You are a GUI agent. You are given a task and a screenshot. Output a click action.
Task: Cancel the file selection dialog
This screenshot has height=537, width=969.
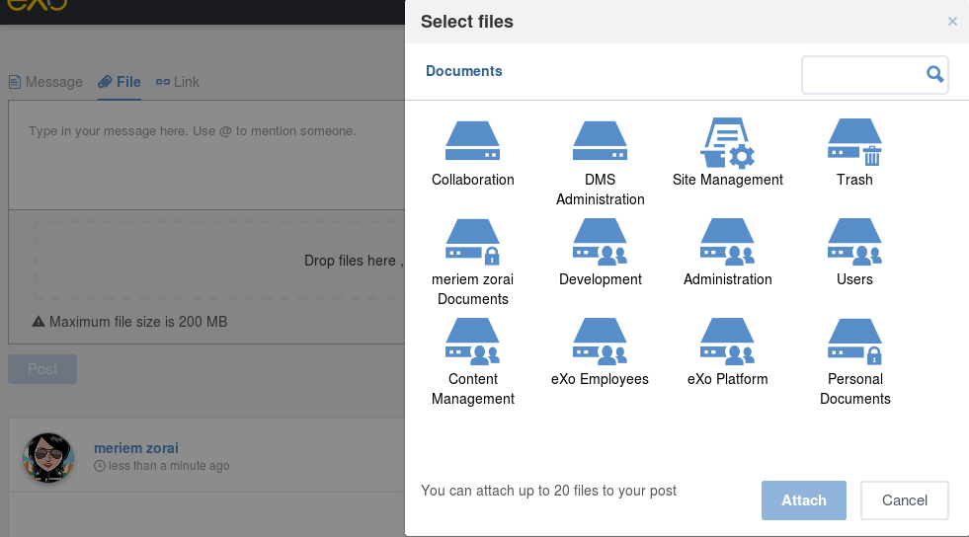coord(904,499)
